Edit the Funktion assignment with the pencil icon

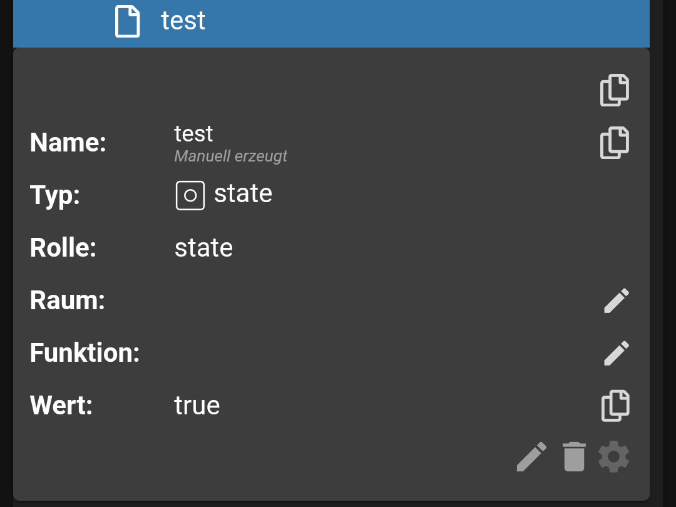[x=617, y=353]
